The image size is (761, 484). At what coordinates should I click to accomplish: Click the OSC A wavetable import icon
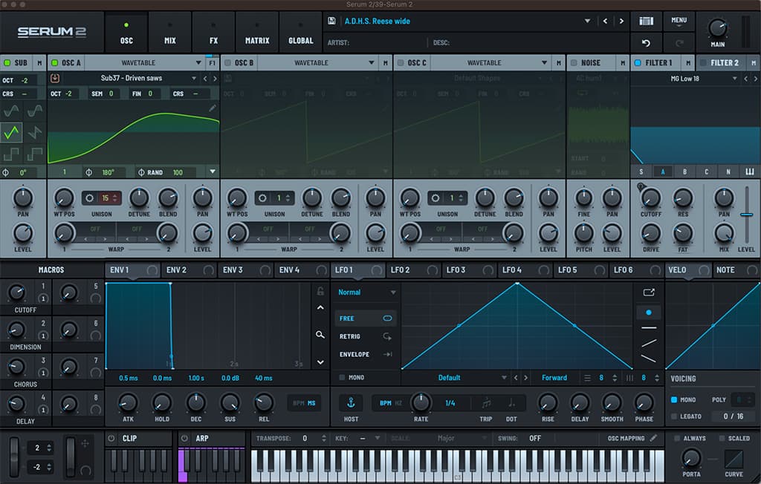55,78
